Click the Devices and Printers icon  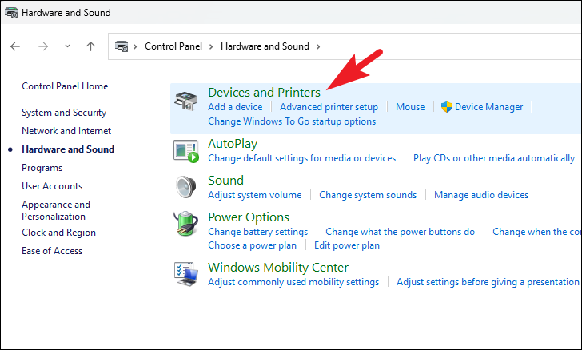tap(186, 101)
